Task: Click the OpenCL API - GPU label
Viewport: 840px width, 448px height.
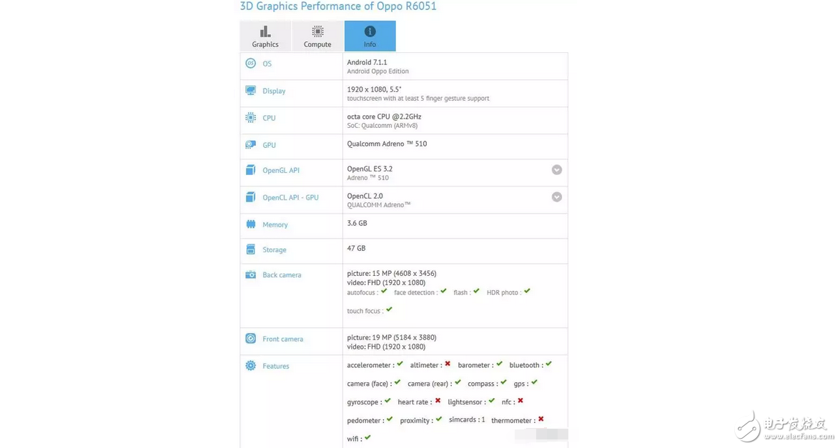Action: tap(290, 198)
